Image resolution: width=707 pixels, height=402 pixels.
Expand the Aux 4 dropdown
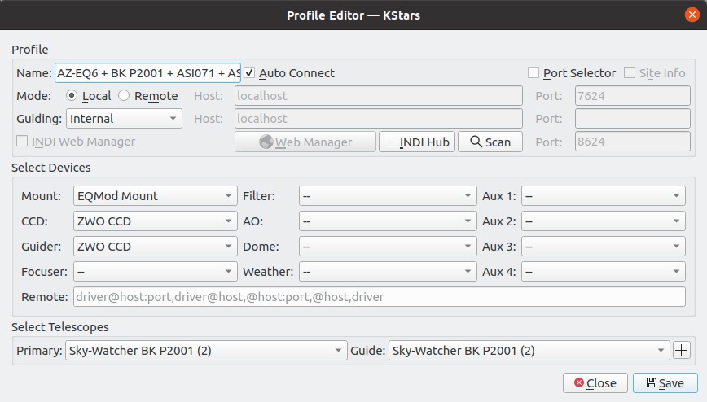604,272
